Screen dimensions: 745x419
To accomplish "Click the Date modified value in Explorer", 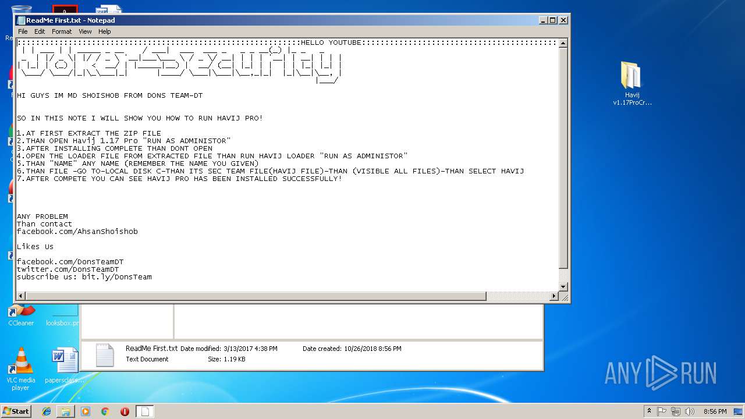I will pos(250,349).
